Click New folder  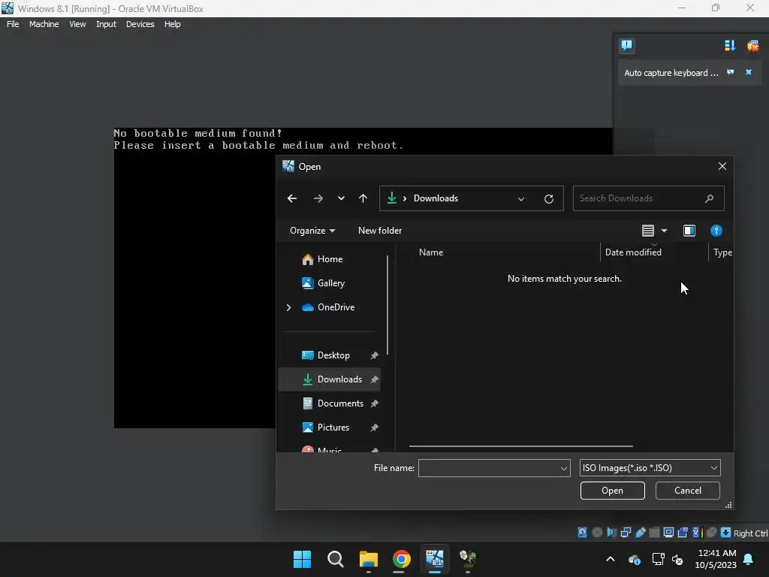click(x=380, y=231)
